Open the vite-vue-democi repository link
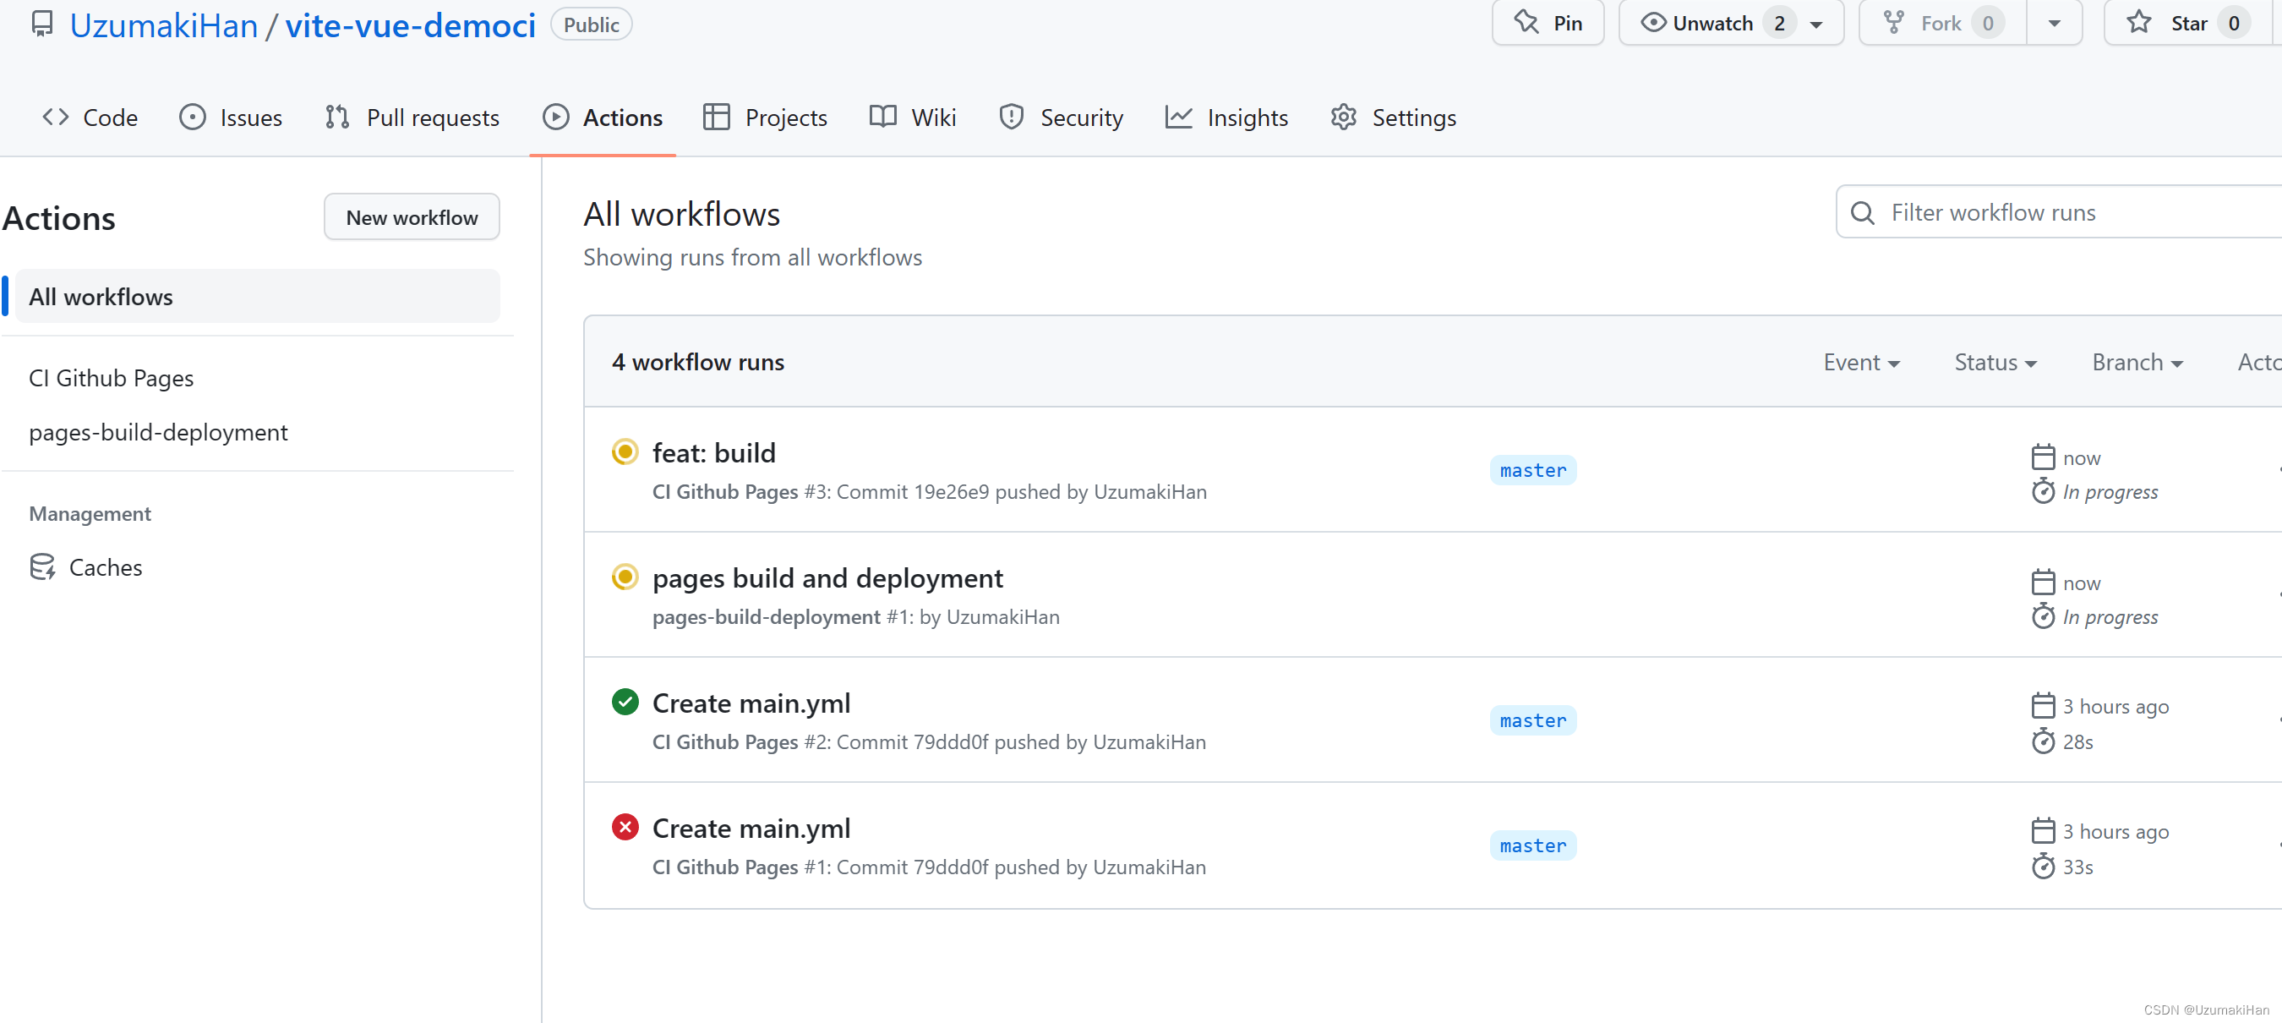Viewport: 2282px width, 1023px height. [410, 24]
